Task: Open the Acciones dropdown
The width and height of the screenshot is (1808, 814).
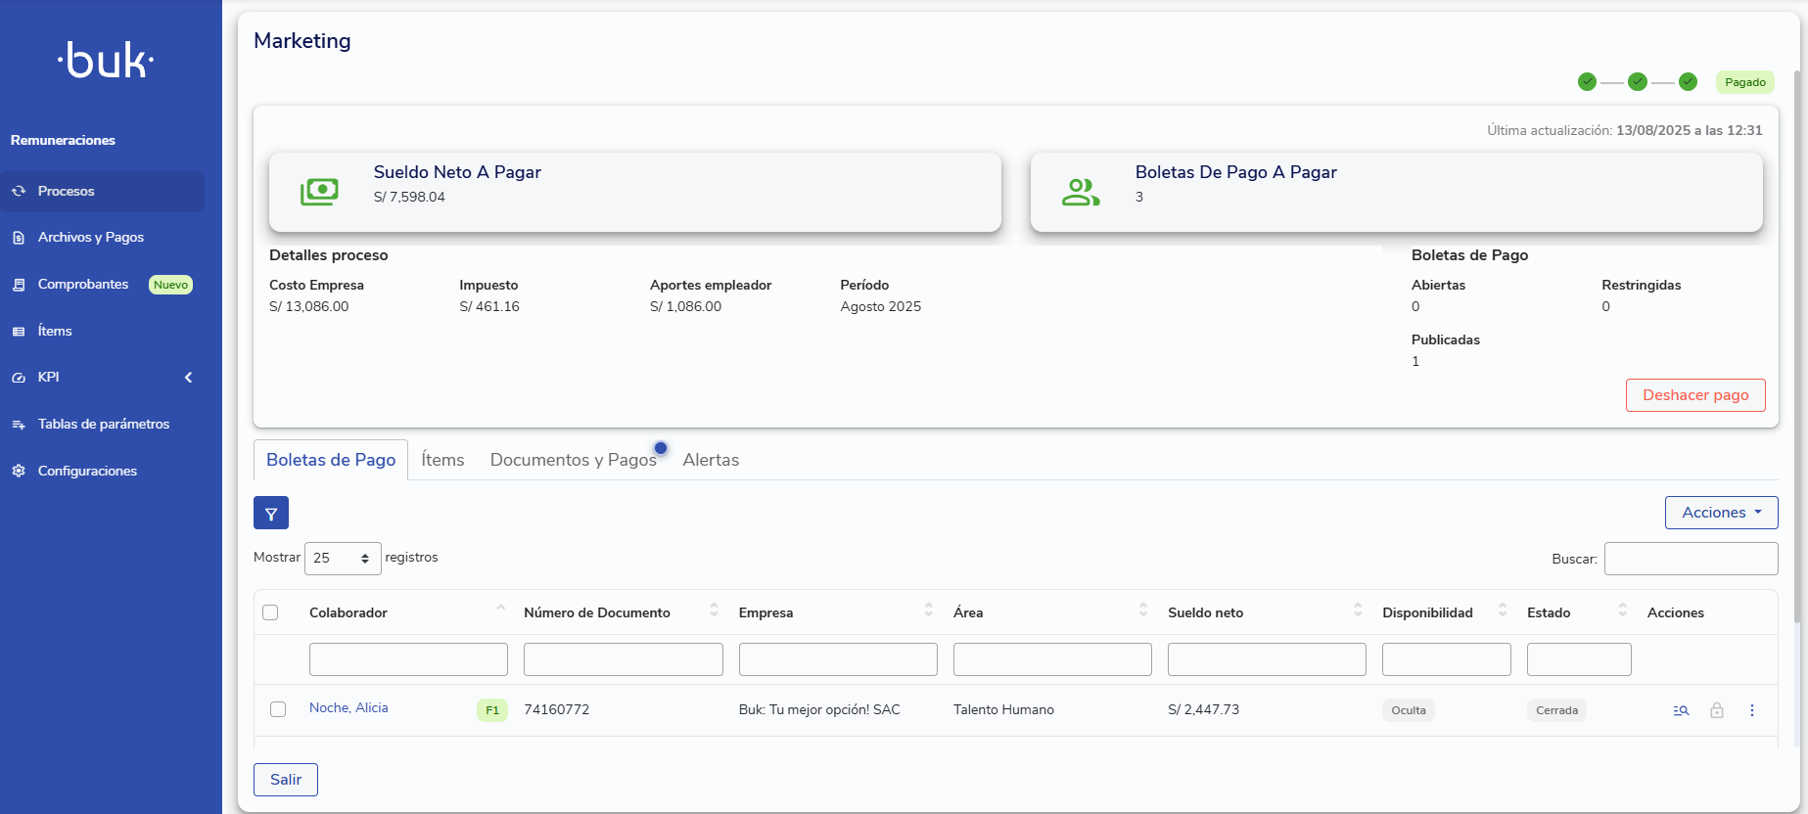Action: tap(1721, 513)
